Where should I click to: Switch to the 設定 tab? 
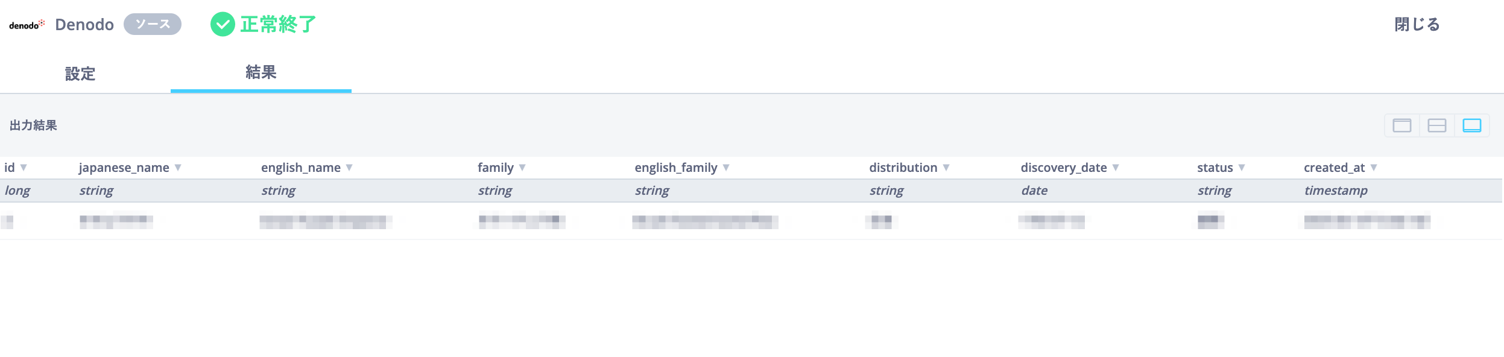pos(80,74)
